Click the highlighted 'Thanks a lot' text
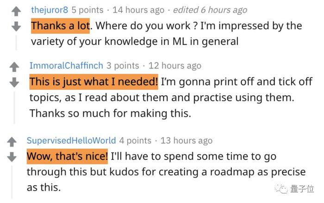 [60, 26]
